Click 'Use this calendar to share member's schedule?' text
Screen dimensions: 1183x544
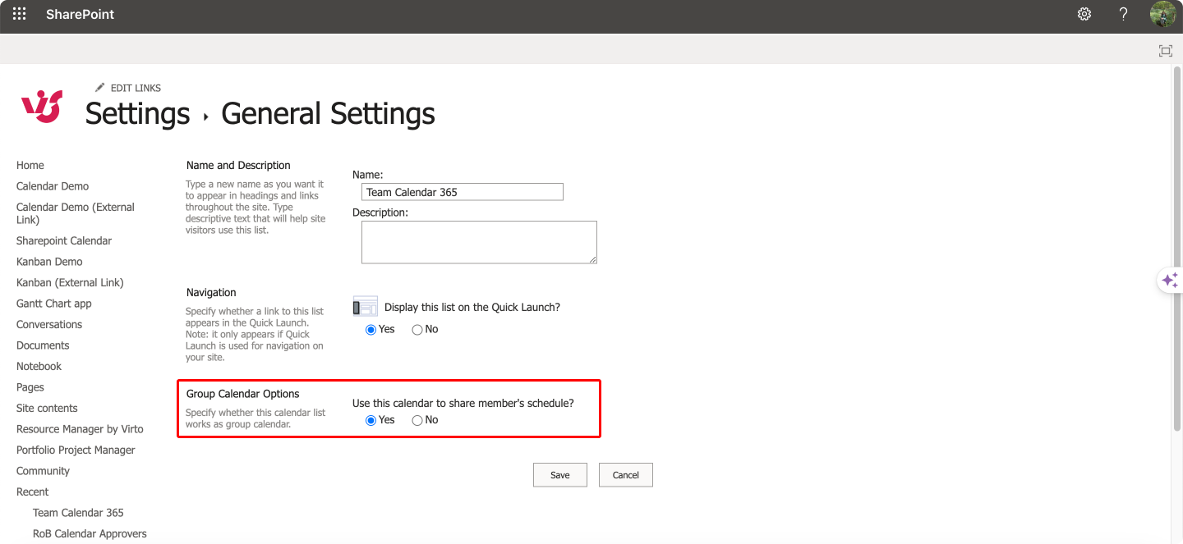click(x=463, y=404)
